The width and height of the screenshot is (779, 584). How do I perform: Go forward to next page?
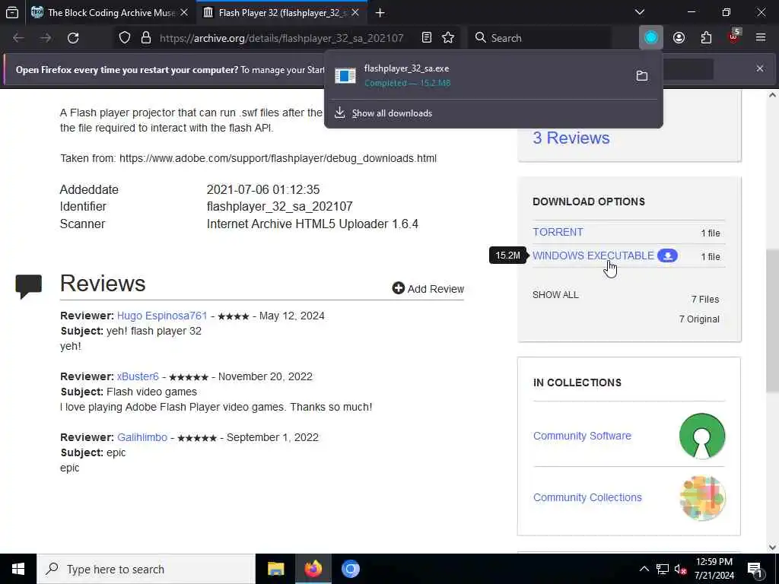[46, 38]
